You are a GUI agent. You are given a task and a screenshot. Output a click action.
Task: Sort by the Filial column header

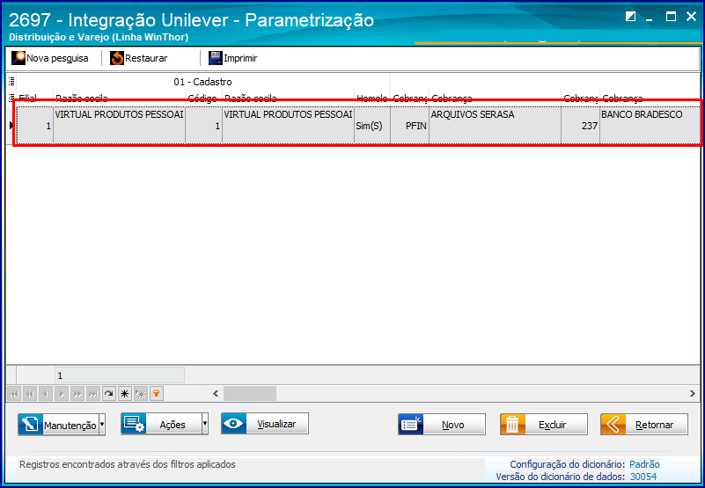coord(34,98)
